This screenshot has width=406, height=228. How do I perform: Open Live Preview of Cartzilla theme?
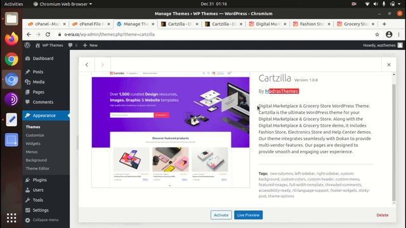coord(248,215)
